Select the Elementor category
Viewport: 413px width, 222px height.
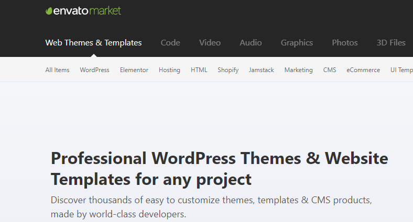[134, 70]
